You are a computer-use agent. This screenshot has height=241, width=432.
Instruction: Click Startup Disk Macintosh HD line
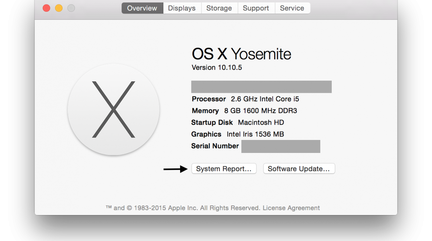[x=238, y=122]
